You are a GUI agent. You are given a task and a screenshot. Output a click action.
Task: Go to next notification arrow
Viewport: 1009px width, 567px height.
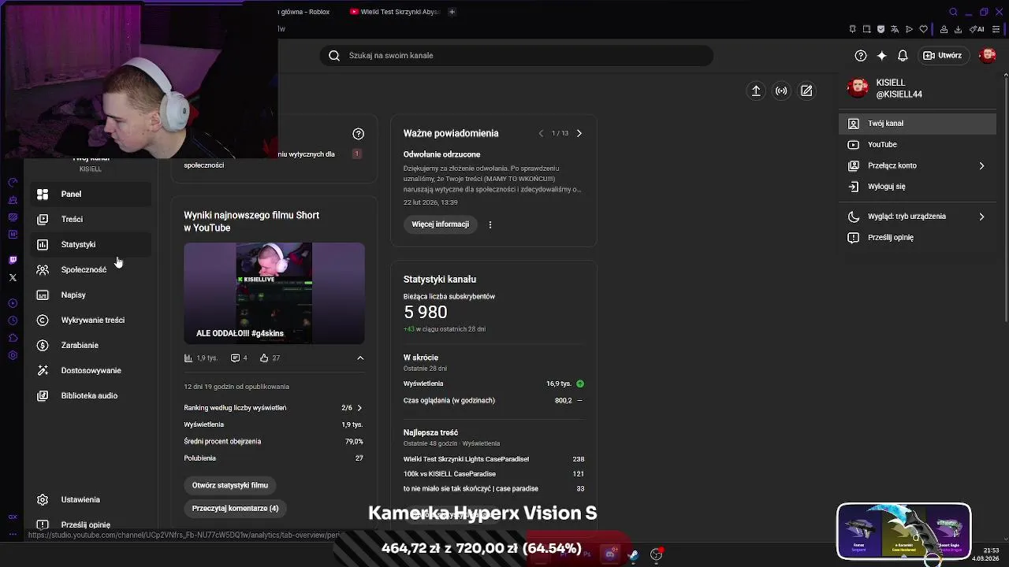pos(579,134)
